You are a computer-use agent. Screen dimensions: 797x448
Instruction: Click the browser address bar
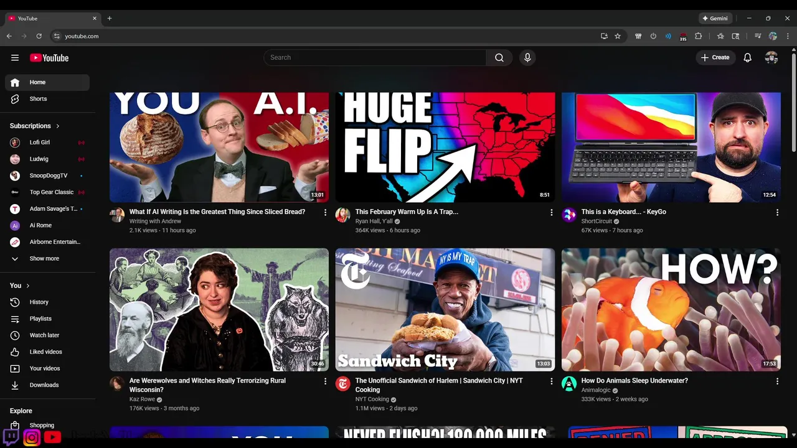coord(324,36)
